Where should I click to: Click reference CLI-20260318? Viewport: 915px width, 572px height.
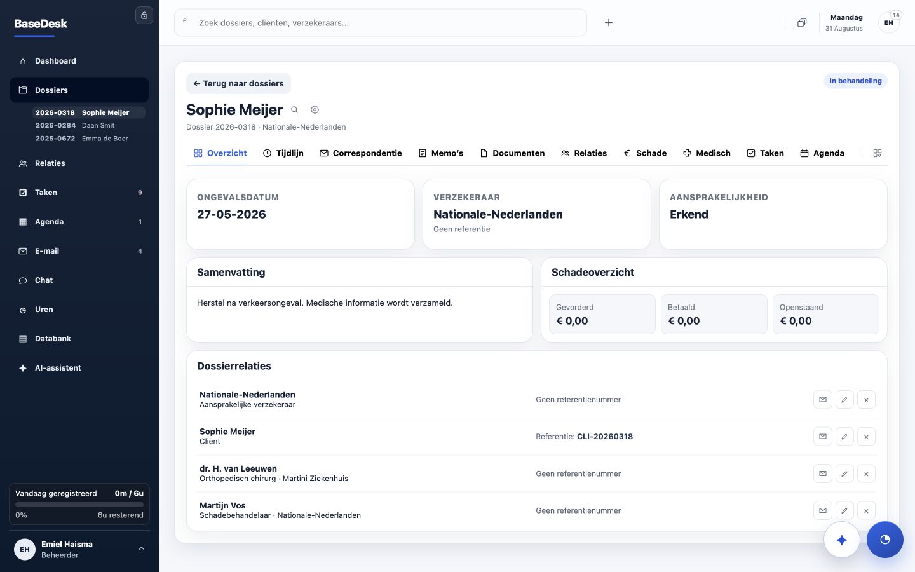pyautogui.click(x=605, y=437)
